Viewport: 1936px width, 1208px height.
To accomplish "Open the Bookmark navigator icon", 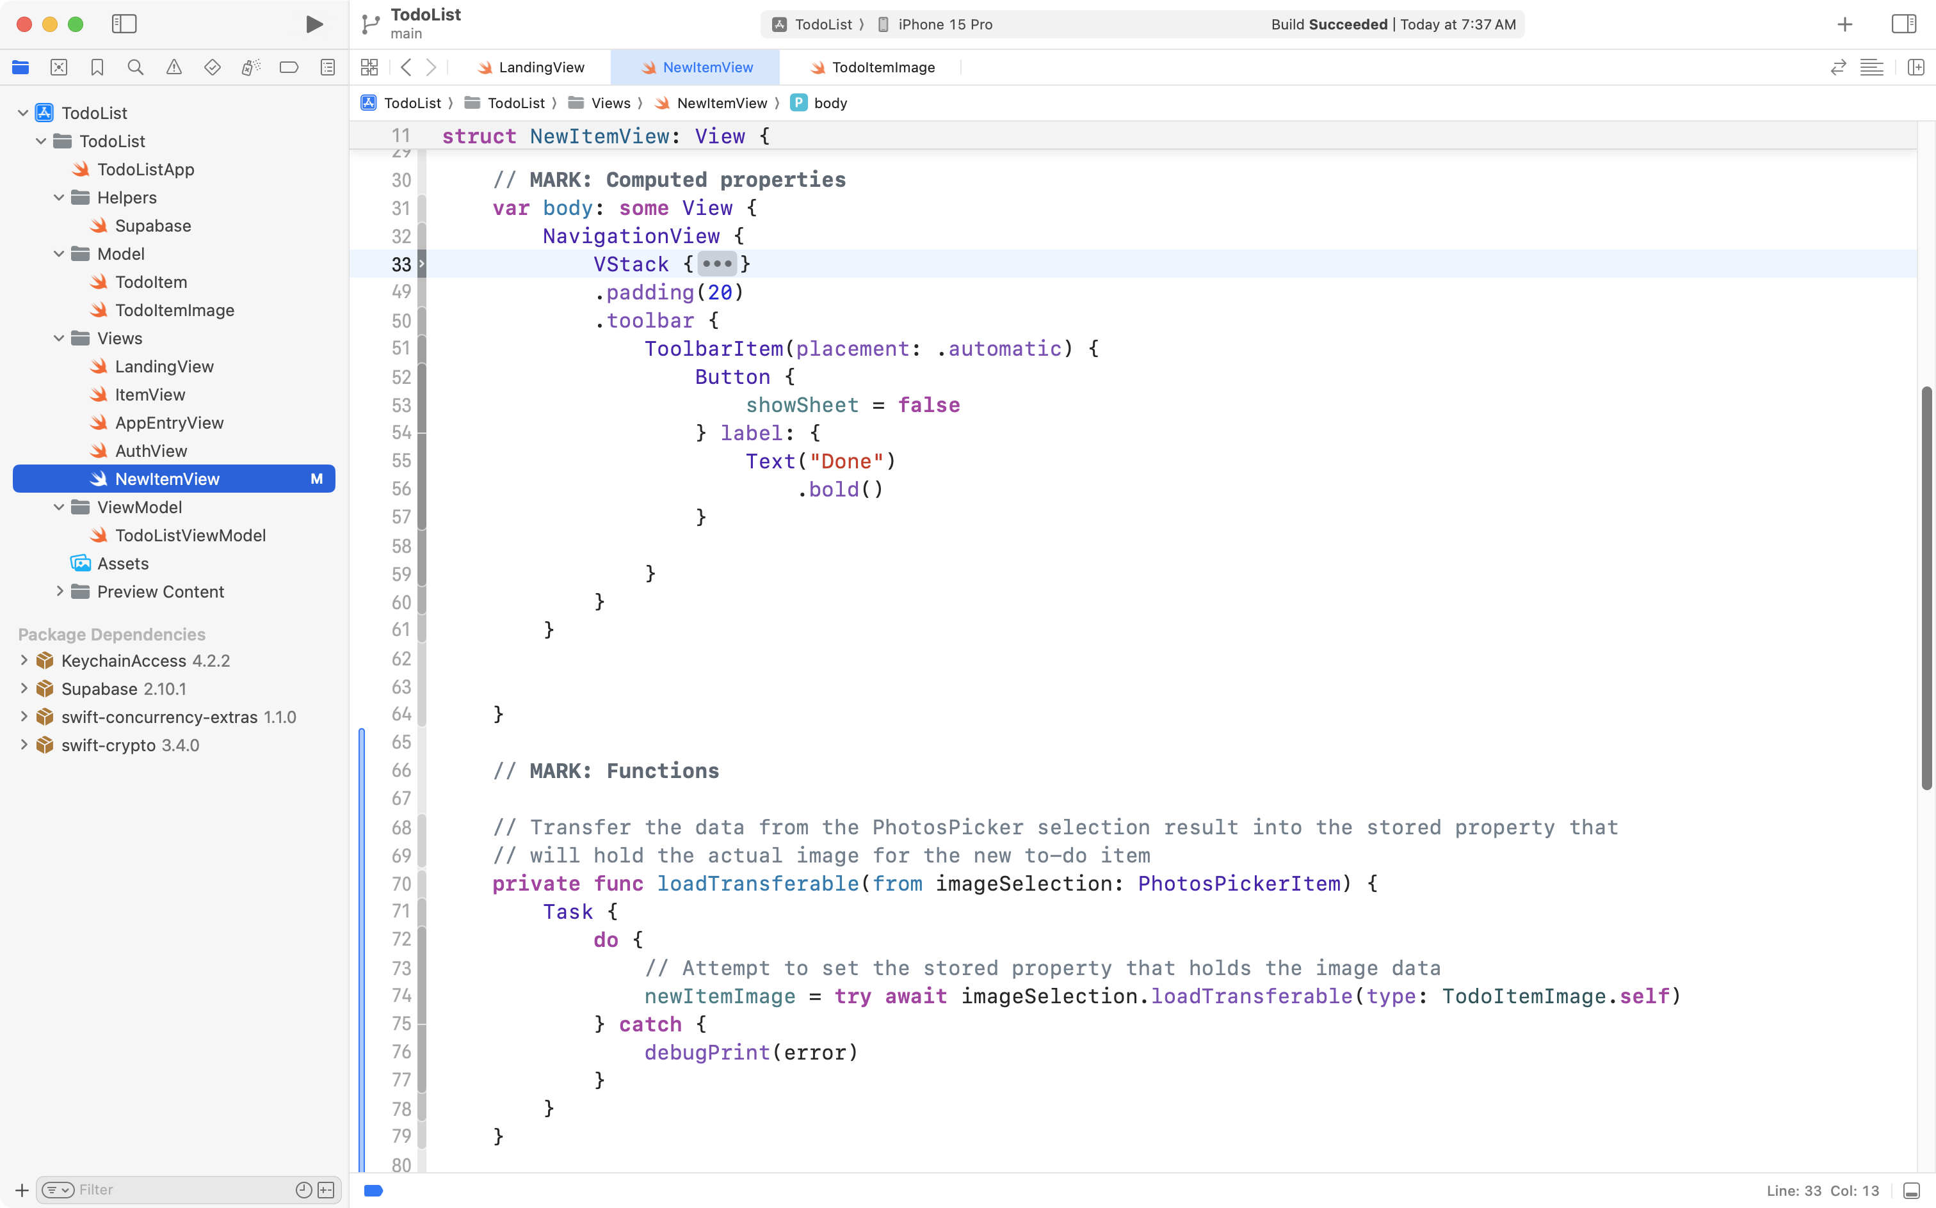I will (97, 67).
